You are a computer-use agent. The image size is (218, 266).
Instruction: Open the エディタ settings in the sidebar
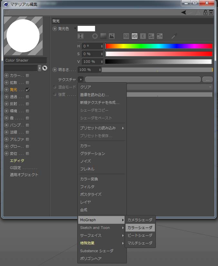[x=17, y=161]
